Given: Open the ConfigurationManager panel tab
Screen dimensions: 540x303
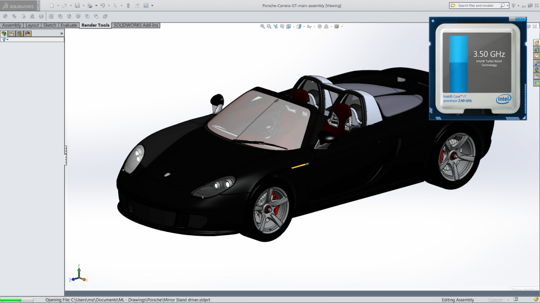Looking at the screenshot, I should [x=20, y=33].
